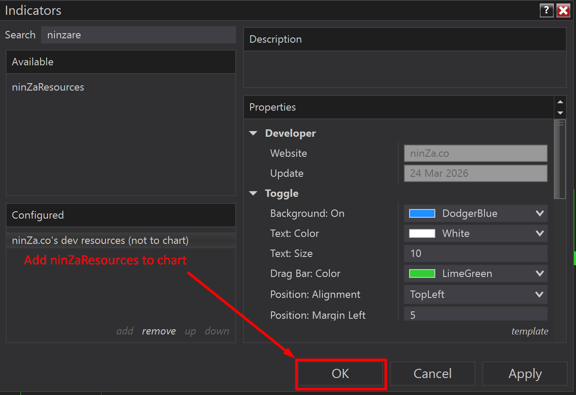The image size is (576, 395).
Task: Open the Drag Bar: Color LimeGreen dropdown
Action: point(476,273)
